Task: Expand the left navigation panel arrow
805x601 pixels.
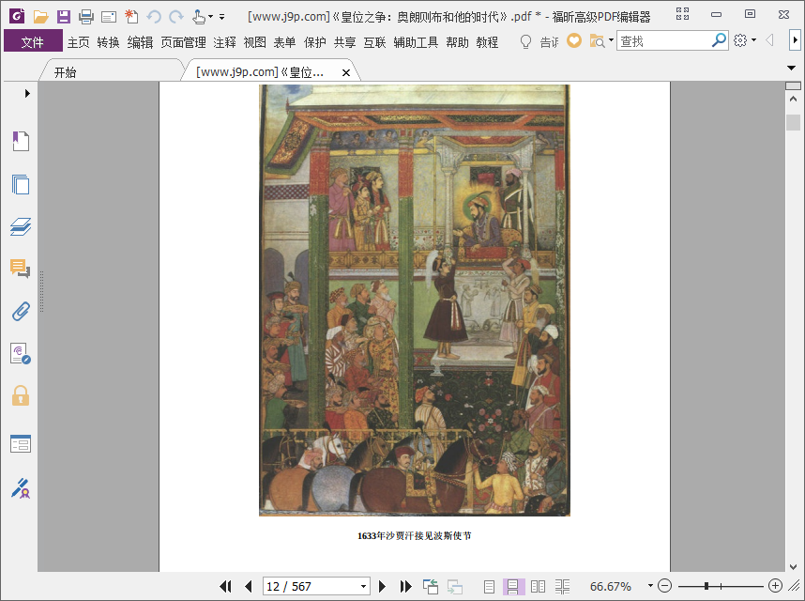Action: pos(27,94)
